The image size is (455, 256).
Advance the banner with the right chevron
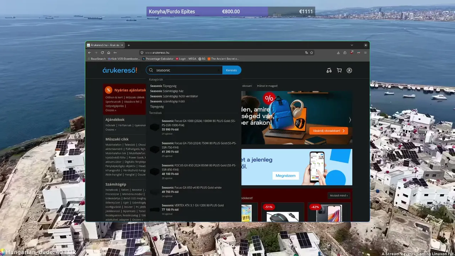pos(350,120)
